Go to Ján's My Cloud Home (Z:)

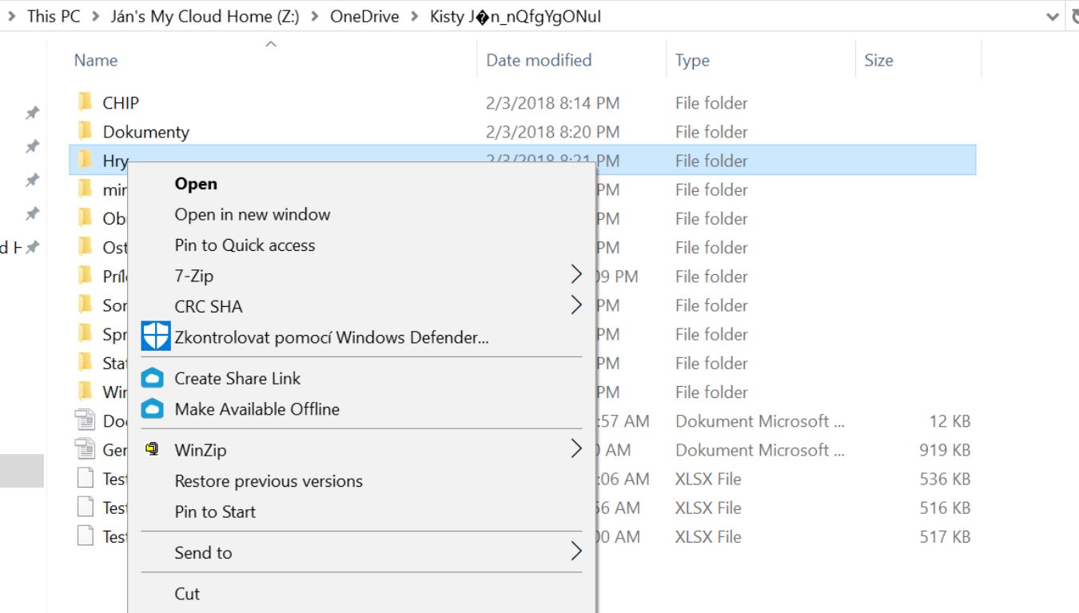[x=205, y=17]
